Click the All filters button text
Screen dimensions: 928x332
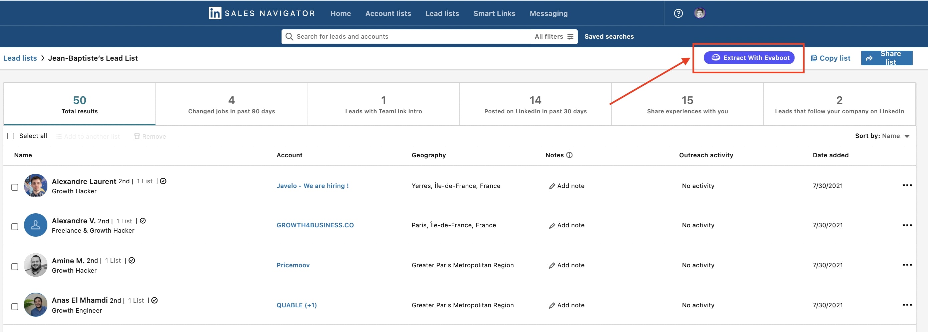(549, 36)
